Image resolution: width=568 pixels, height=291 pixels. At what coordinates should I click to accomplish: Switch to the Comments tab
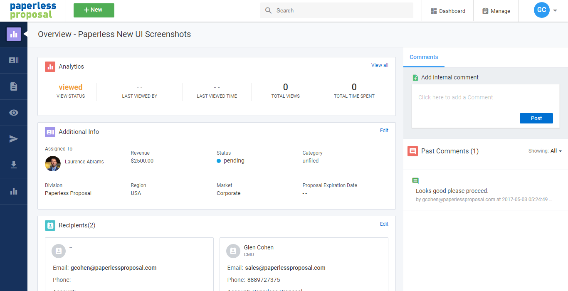[424, 57]
